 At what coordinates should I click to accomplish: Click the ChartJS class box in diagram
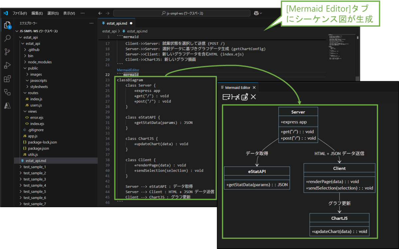point(339,224)
